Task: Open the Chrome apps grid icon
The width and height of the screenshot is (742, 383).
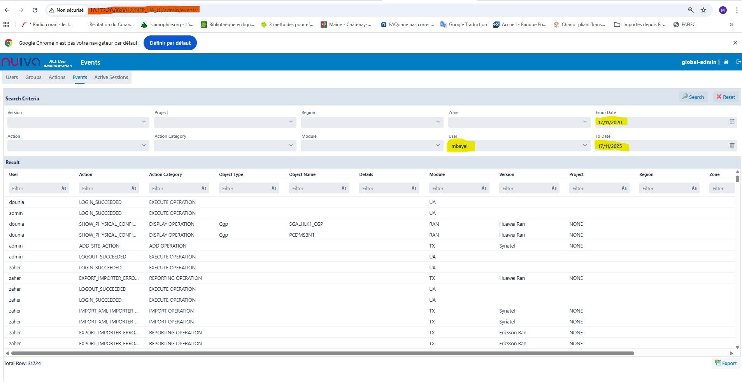Action: [6, 25]
